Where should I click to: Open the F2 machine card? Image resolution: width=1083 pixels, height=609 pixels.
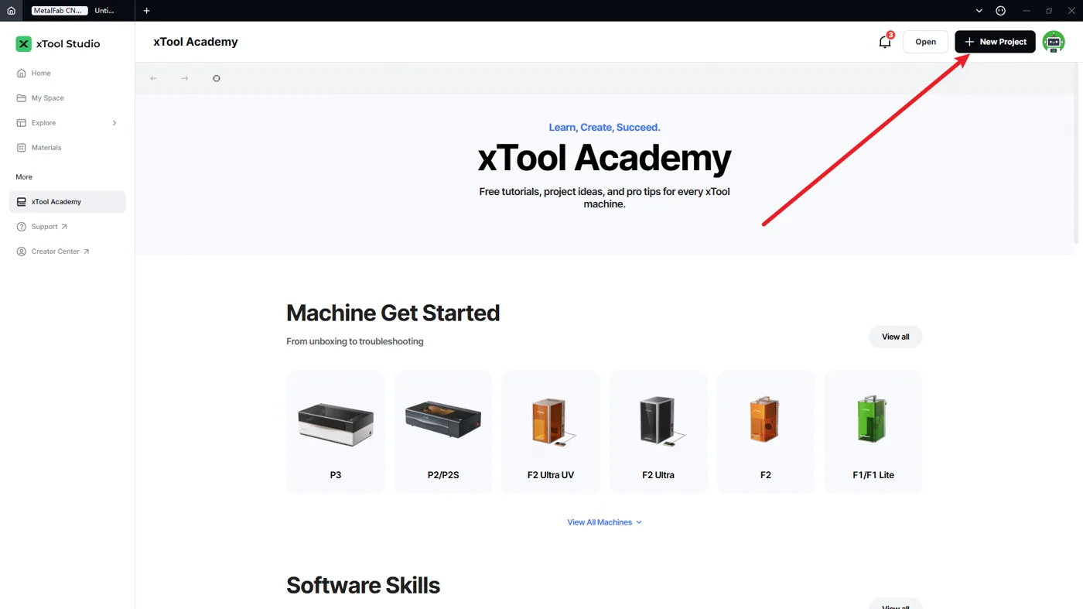tap(766, 432)
